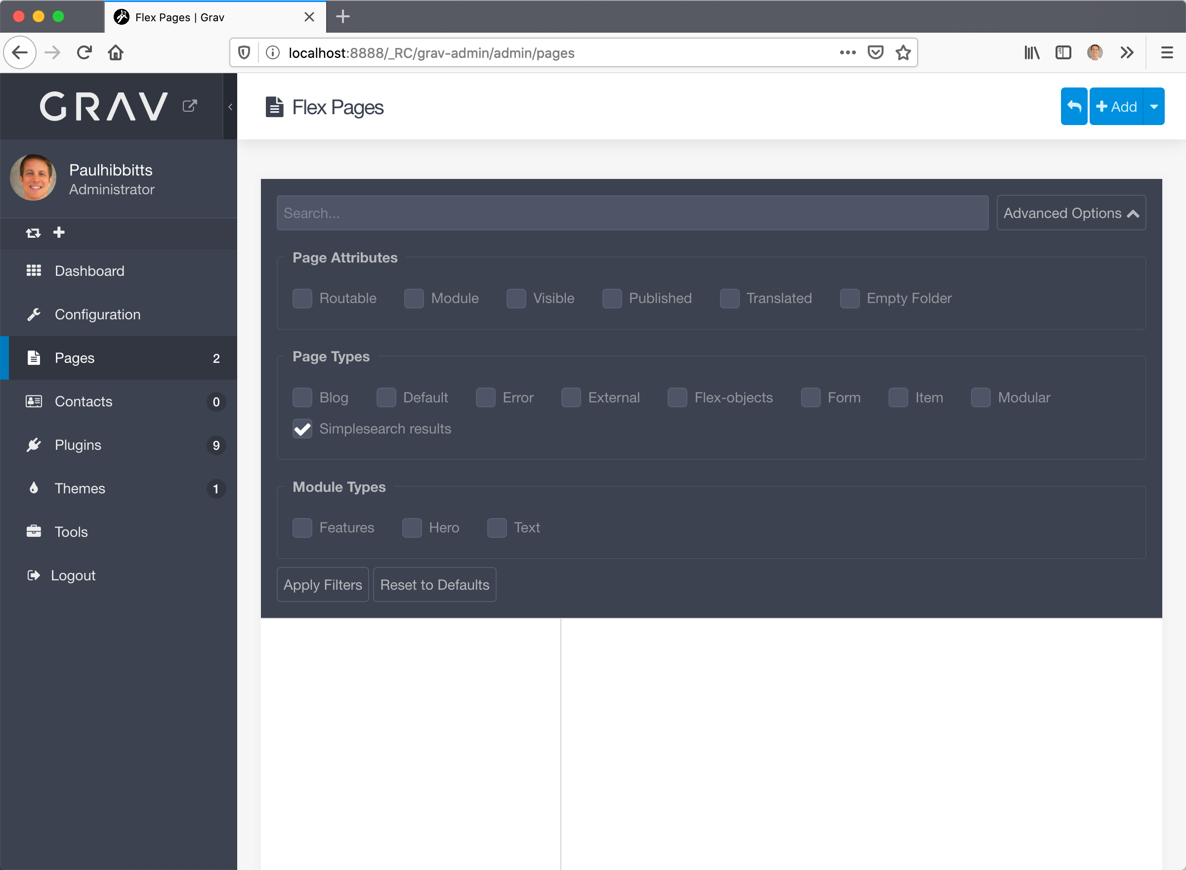Click the Tools briefcase icon
The height and width of the screenshot is (870, 1186).
(x=34, y=531)
